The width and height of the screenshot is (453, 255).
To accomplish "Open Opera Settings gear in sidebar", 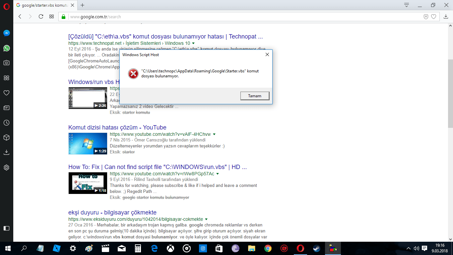I will 6,168.
